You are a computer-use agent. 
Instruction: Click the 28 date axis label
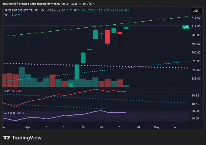(138, 127)
